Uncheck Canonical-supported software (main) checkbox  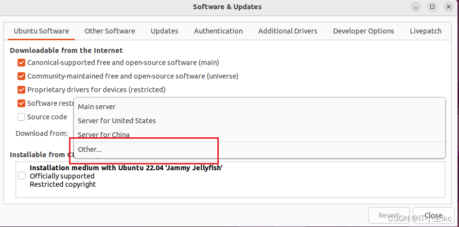click(x=21, y=63)
